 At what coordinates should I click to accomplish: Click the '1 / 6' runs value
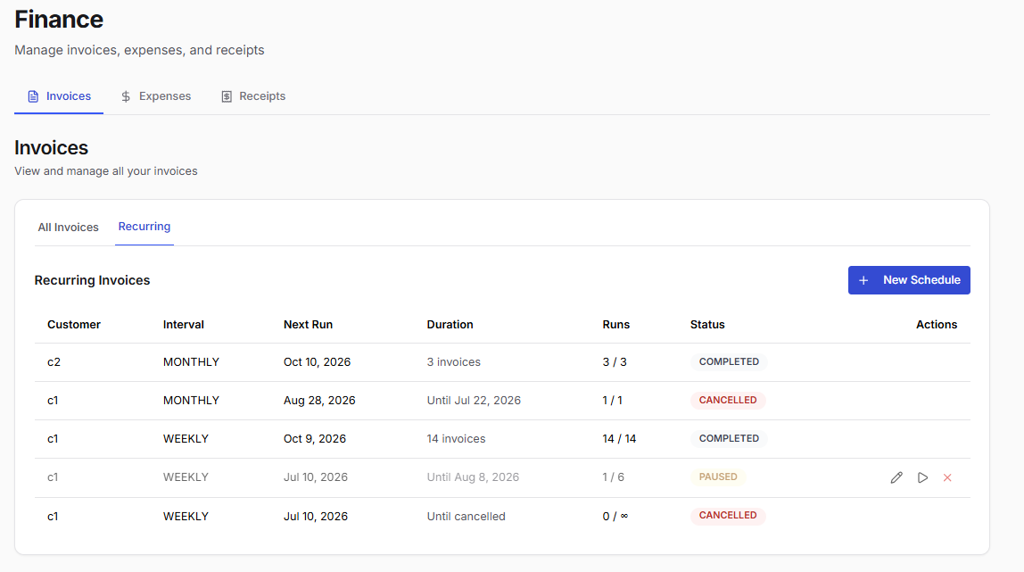click(613, 477)
